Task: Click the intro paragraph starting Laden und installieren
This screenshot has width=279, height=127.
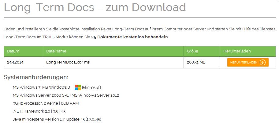Action: tap(139, 33)
